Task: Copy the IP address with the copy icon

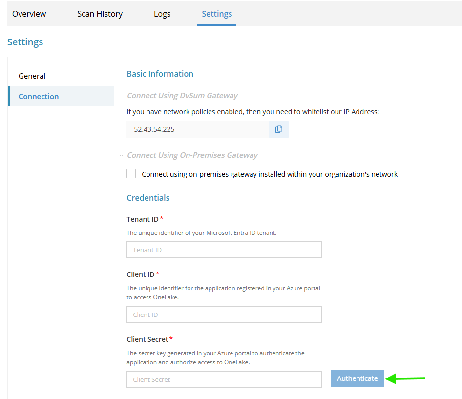Action: (278, 129)
